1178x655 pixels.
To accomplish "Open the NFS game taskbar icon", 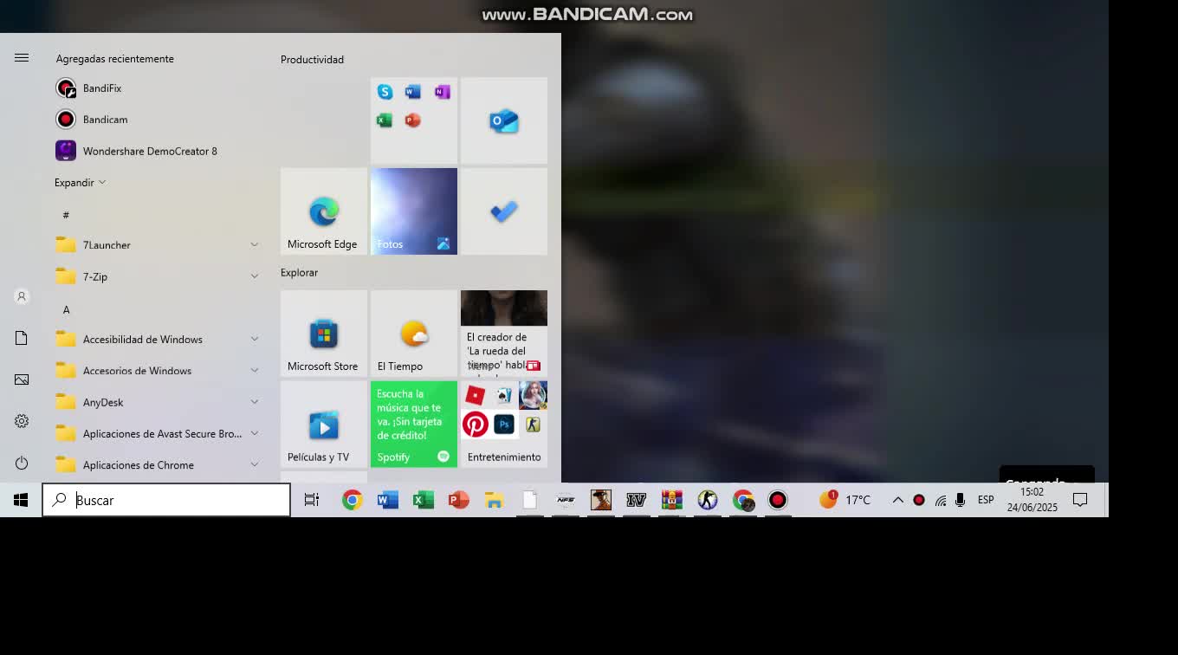I will (566, 500).
